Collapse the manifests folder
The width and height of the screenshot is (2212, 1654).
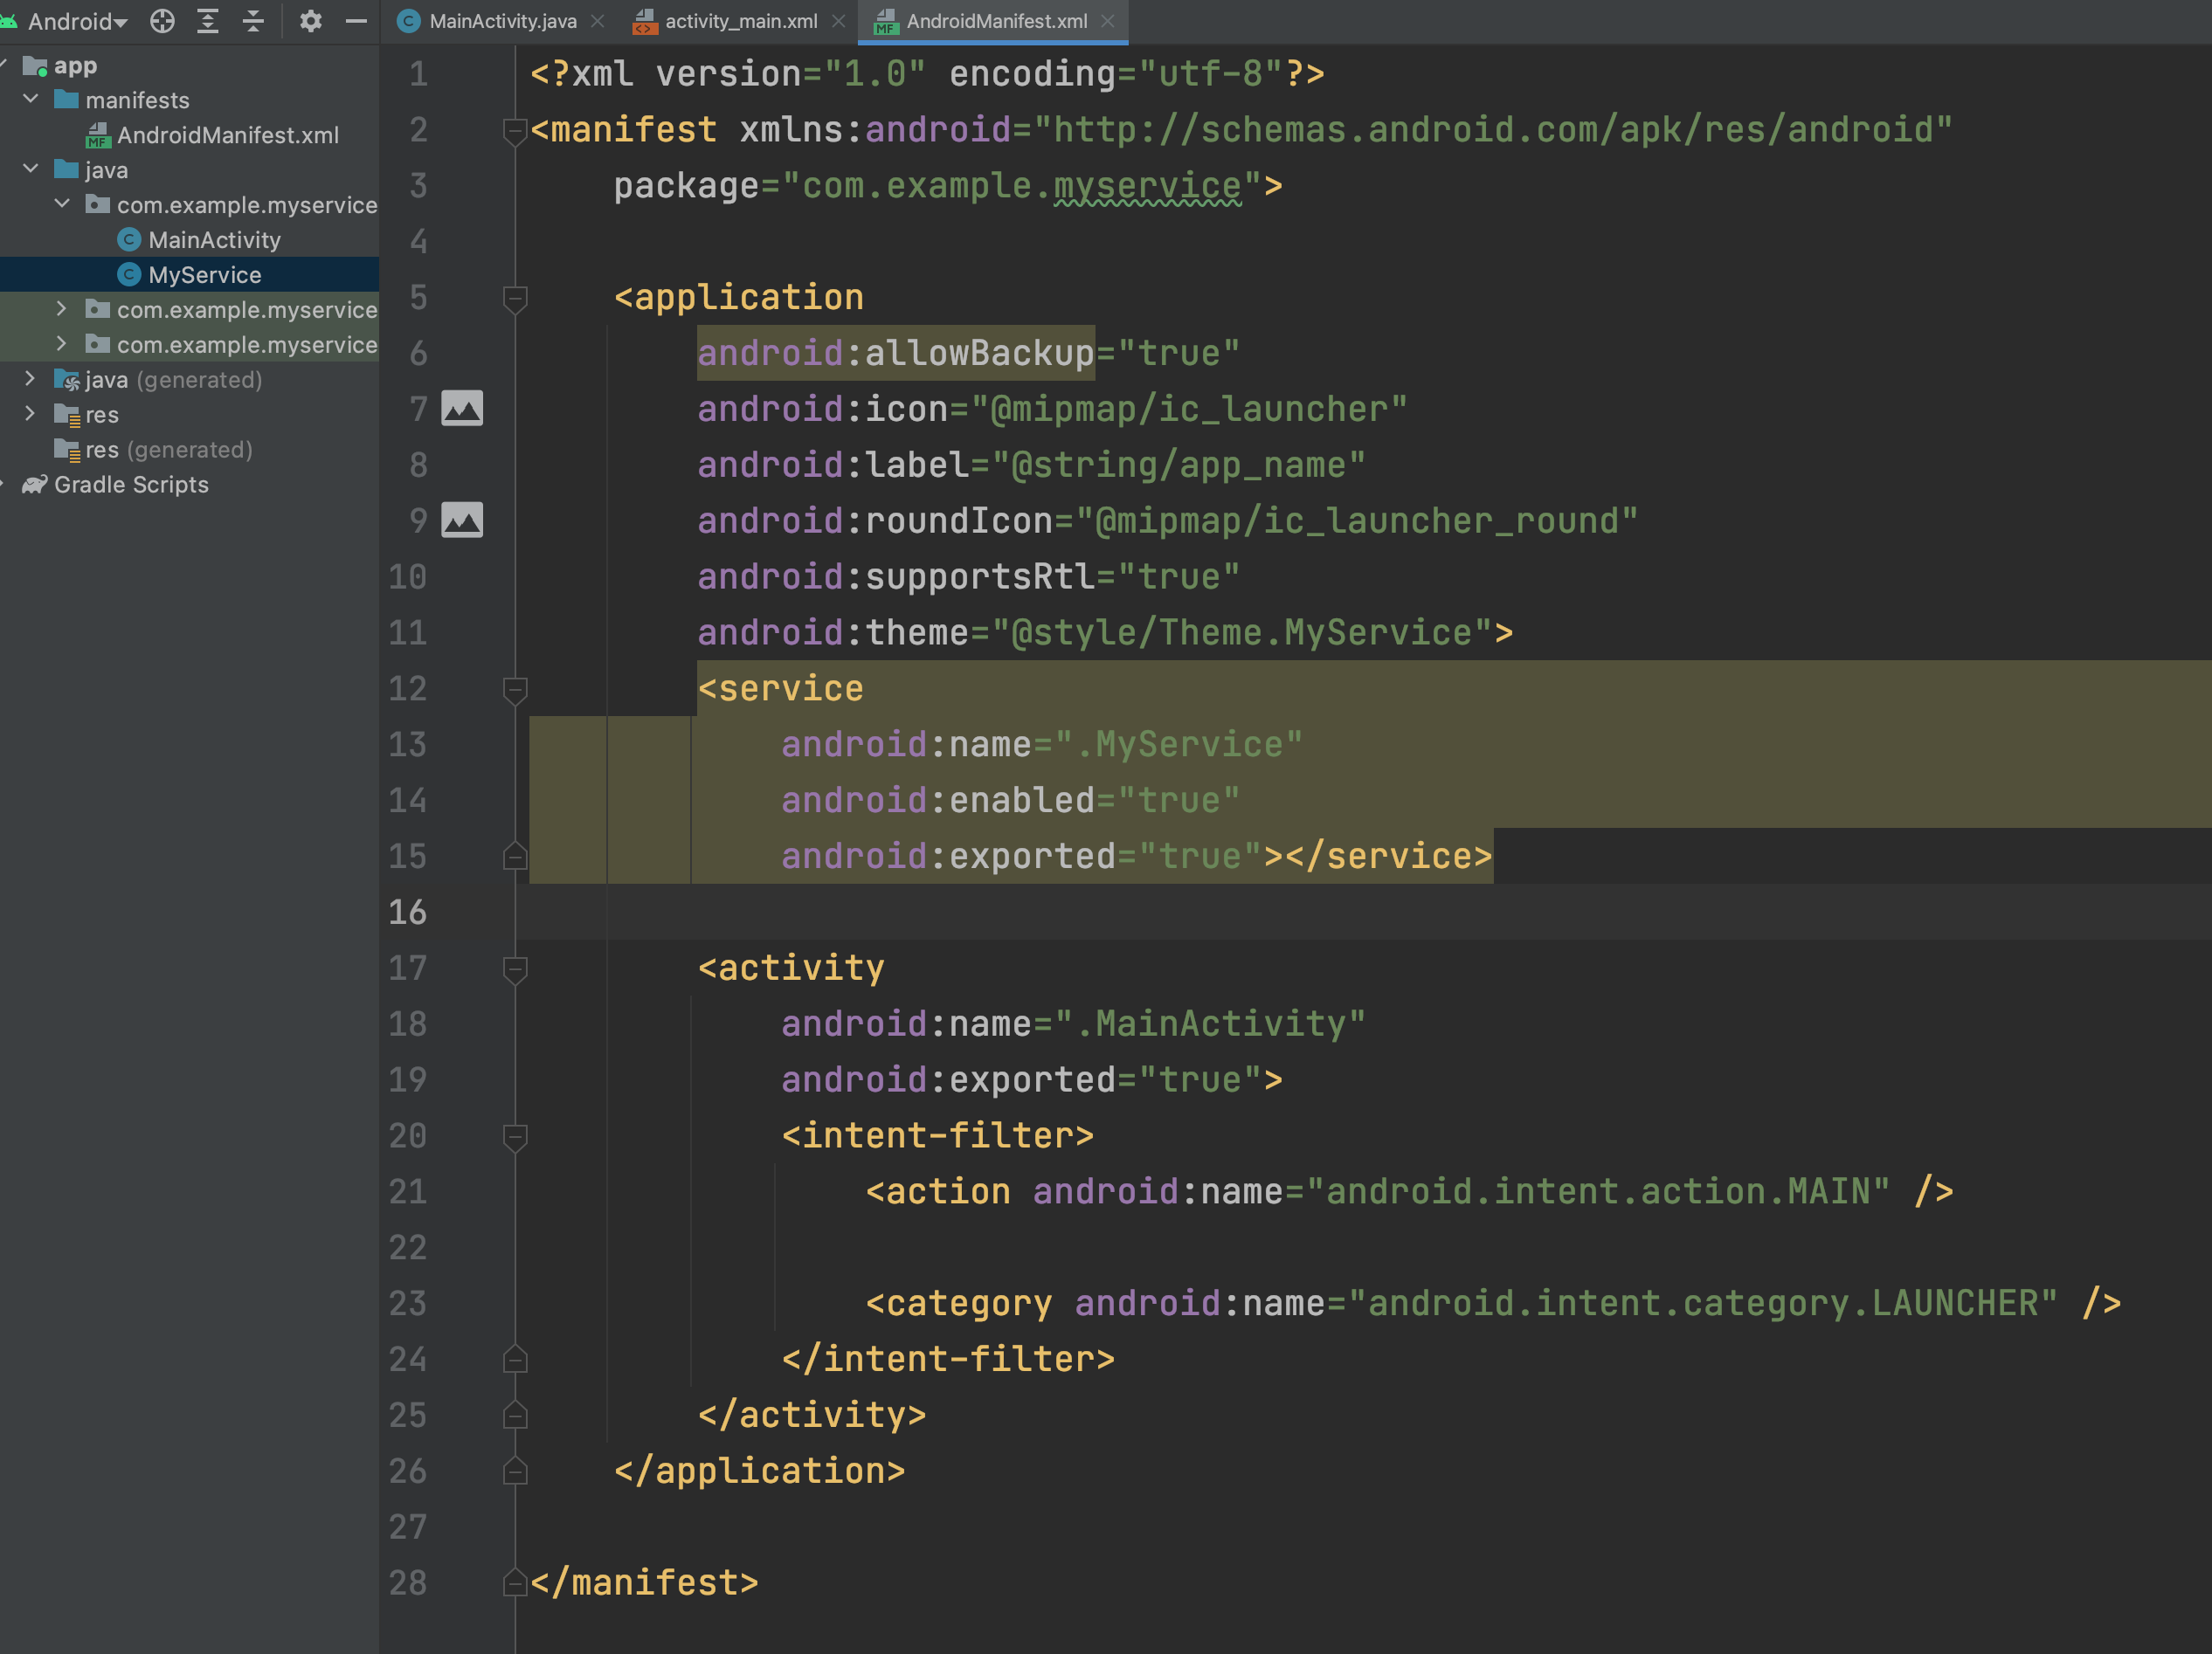(x=31, y=99)
